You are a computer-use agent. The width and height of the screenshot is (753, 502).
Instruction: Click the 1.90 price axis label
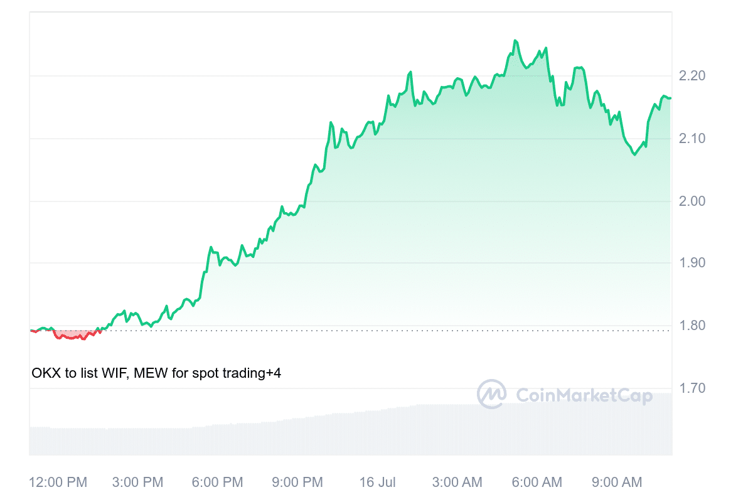pos(692,263)
